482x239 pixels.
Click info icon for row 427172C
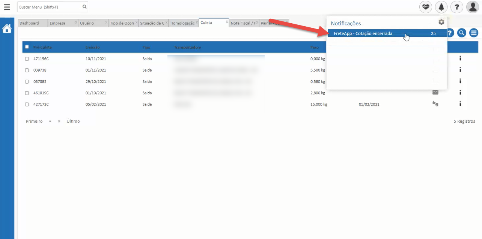460,104
